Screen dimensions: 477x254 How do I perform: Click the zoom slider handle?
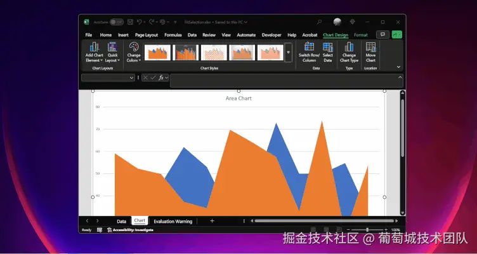point(367,230)
